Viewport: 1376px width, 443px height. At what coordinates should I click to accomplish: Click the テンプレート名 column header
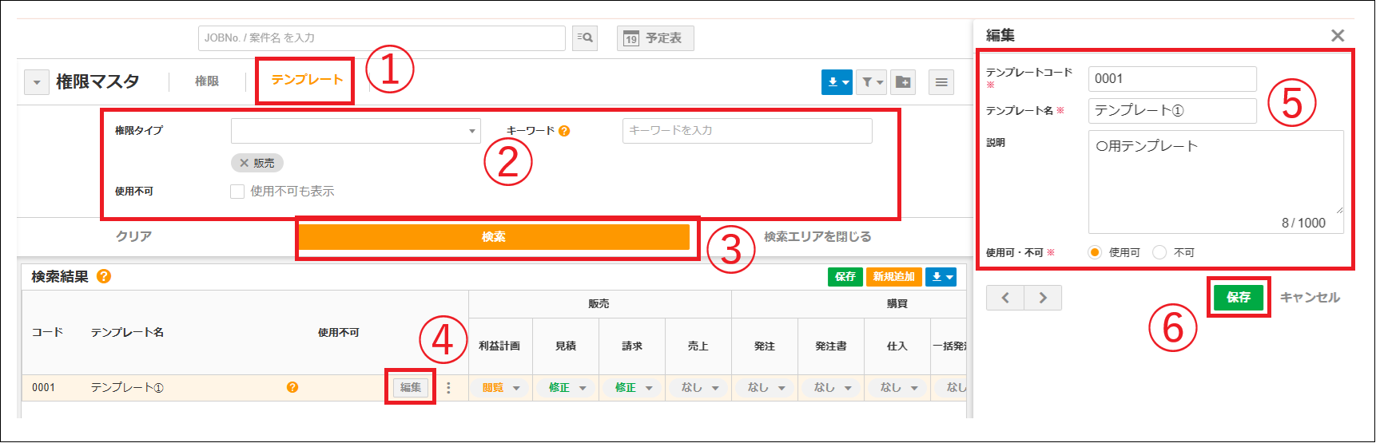click(x=128, y=332)
